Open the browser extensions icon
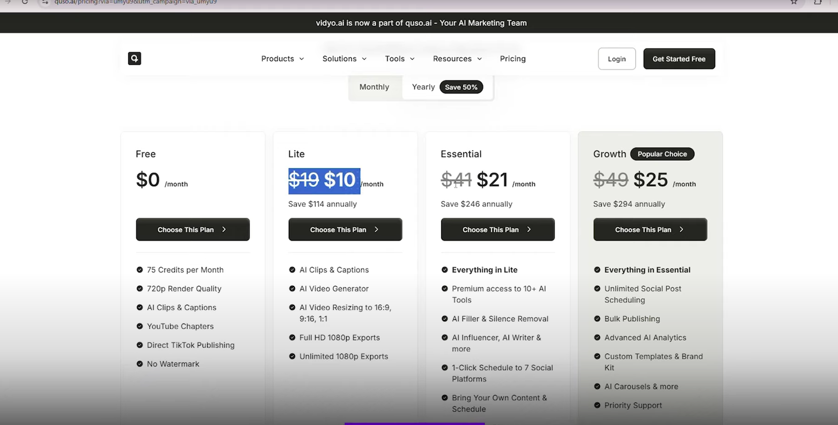This screenshot has width=838, height=425. click(818, 2)
